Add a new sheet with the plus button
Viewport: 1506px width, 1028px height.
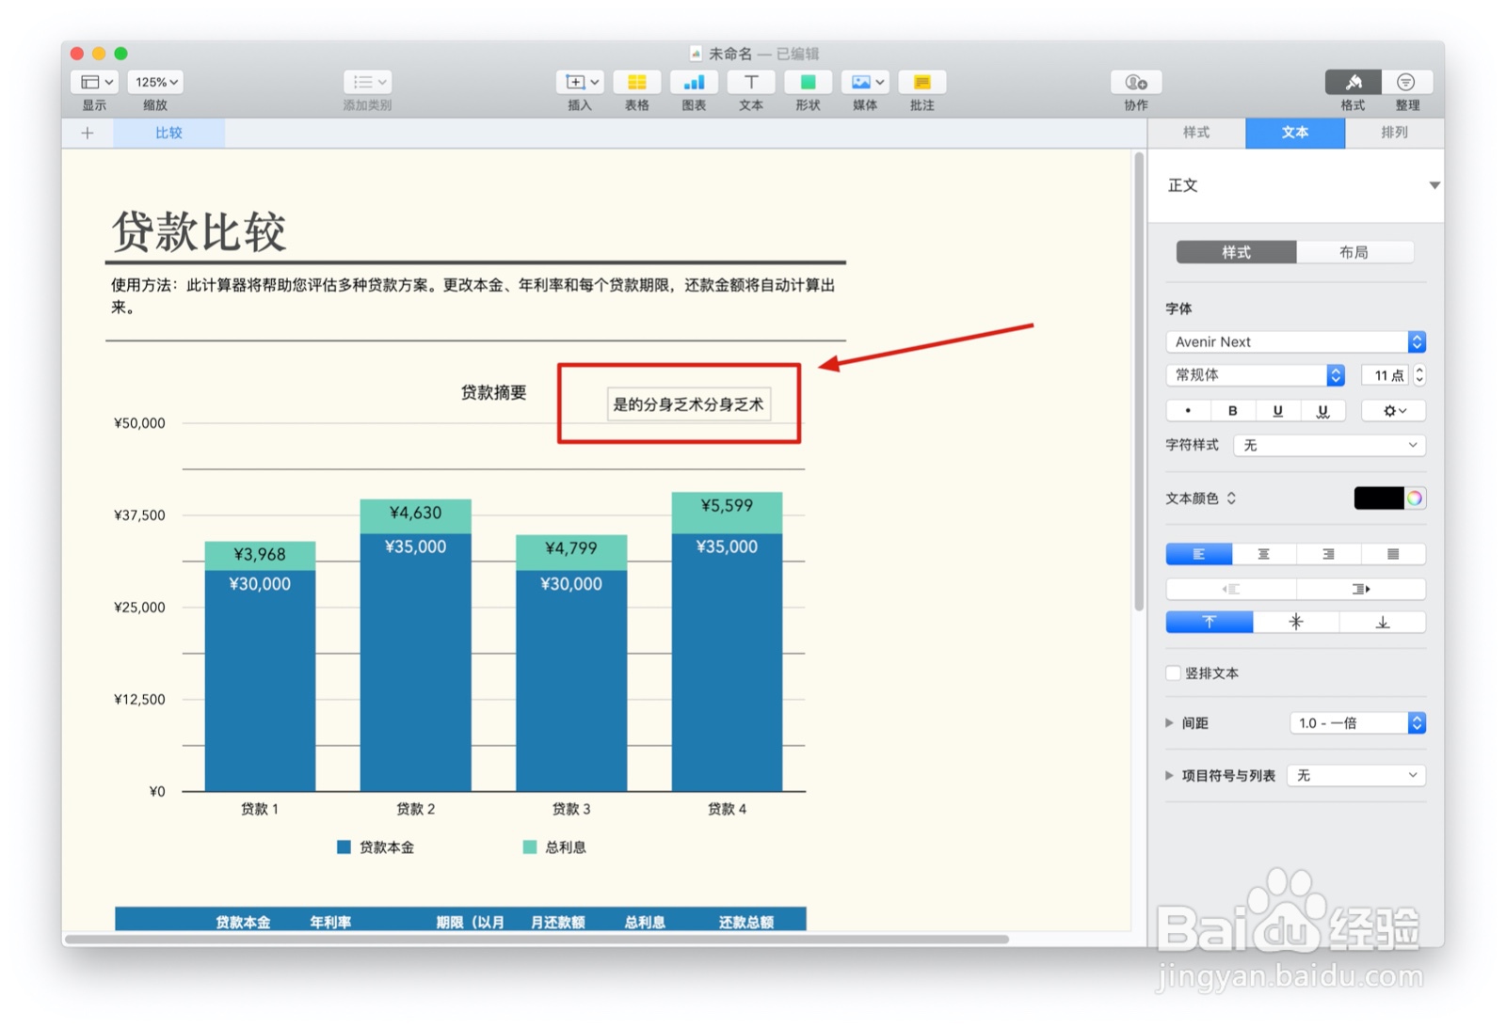click(x=87, y=133)
